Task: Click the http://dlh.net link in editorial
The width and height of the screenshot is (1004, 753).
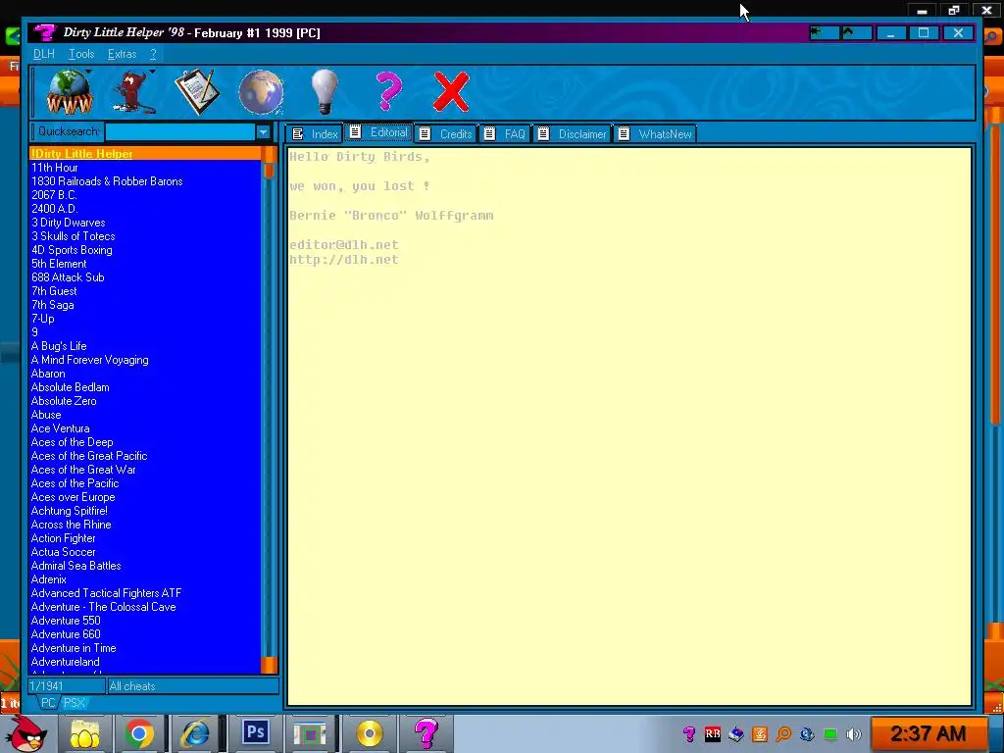Action: [x=344, y=259]
